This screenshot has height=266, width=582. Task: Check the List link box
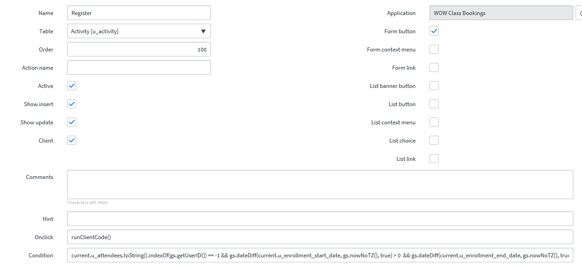434,159
